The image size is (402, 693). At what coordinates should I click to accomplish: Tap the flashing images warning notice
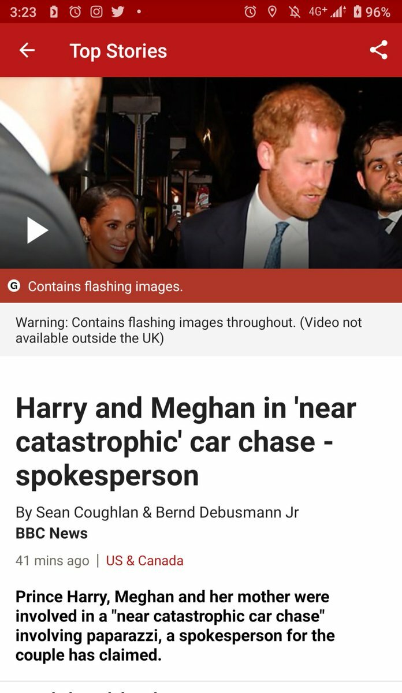point(201,330)
